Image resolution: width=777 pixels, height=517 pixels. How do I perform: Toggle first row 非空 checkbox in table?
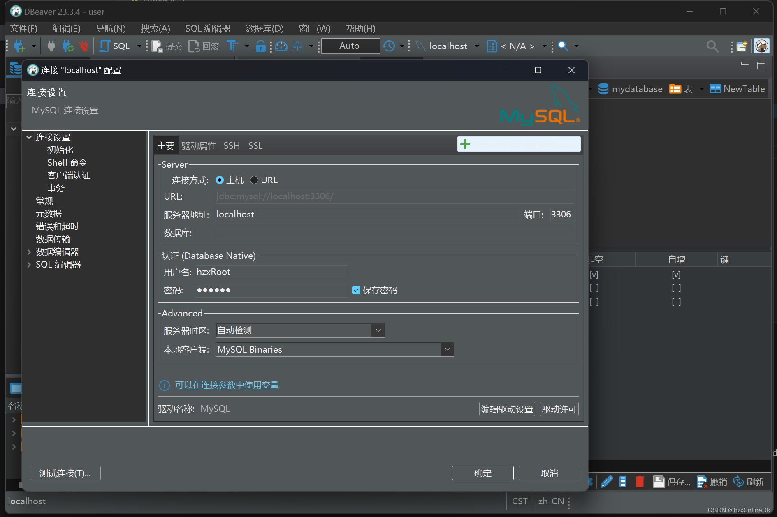pos(594,275)
